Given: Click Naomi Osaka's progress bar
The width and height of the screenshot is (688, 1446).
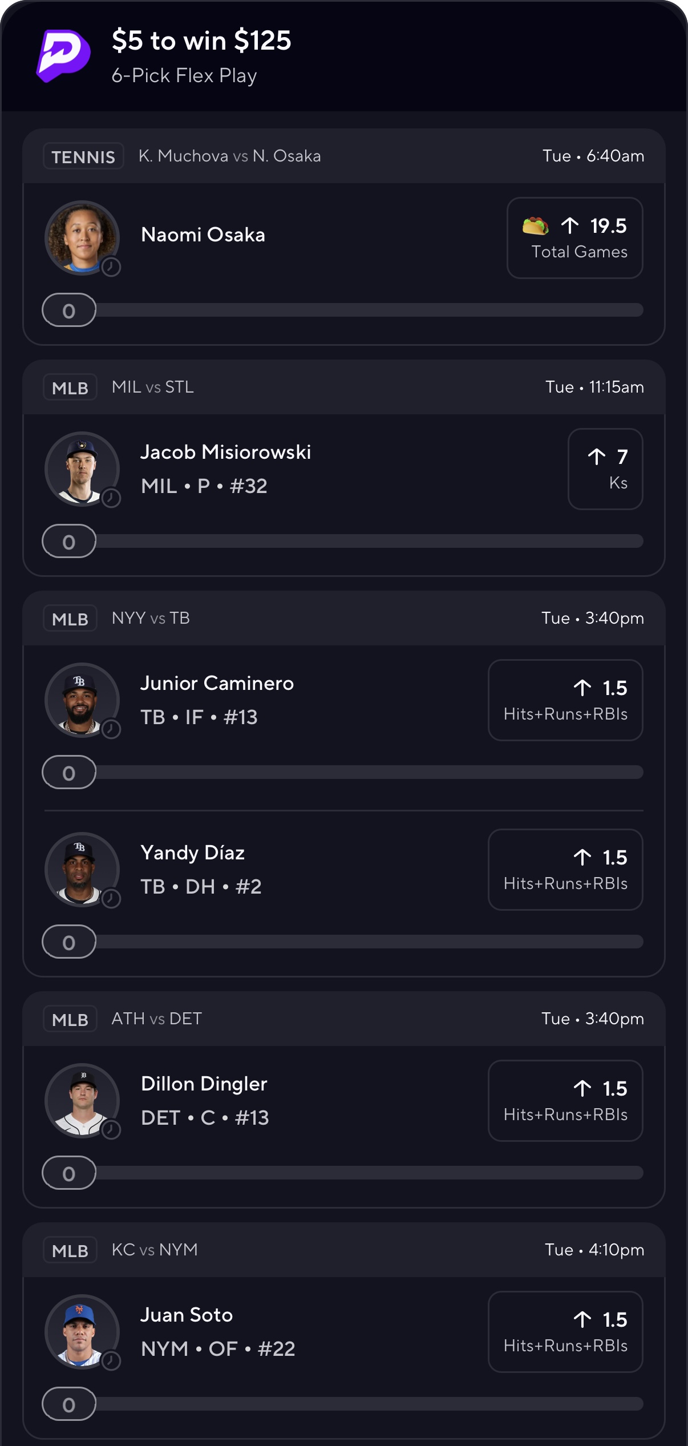Looking at the screenshot, I should point(369,310).
